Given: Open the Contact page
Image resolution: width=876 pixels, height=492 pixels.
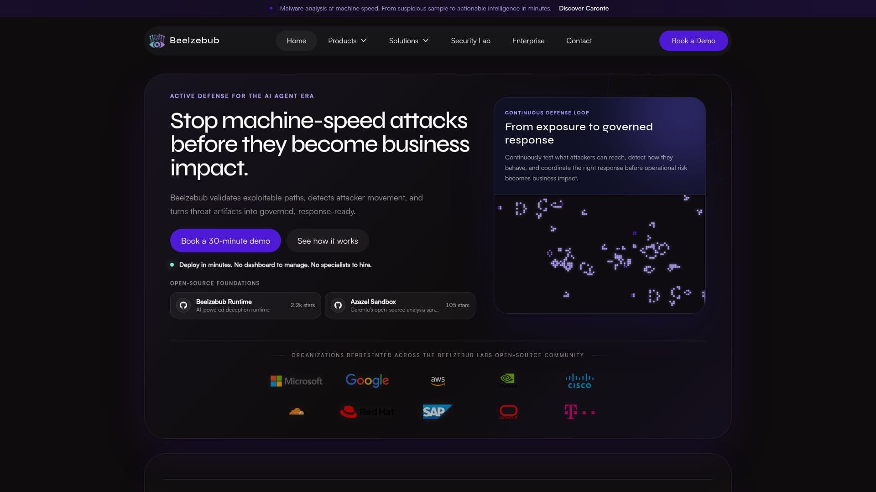Looking at the screenshot, I should [x=579, y=41].
